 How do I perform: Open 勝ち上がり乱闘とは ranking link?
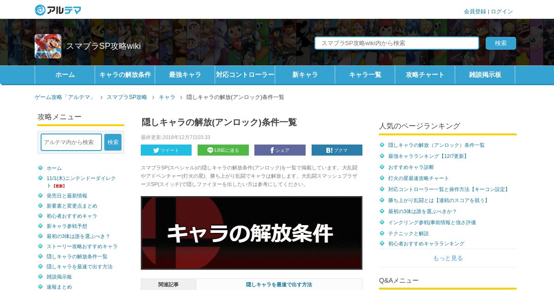[x=439, y=200]
